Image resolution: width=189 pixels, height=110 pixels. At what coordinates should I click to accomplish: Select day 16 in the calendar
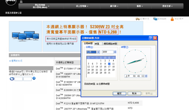(x=105, y=67)
